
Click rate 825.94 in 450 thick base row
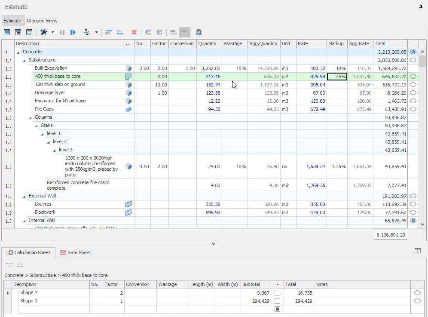(318, 77)
